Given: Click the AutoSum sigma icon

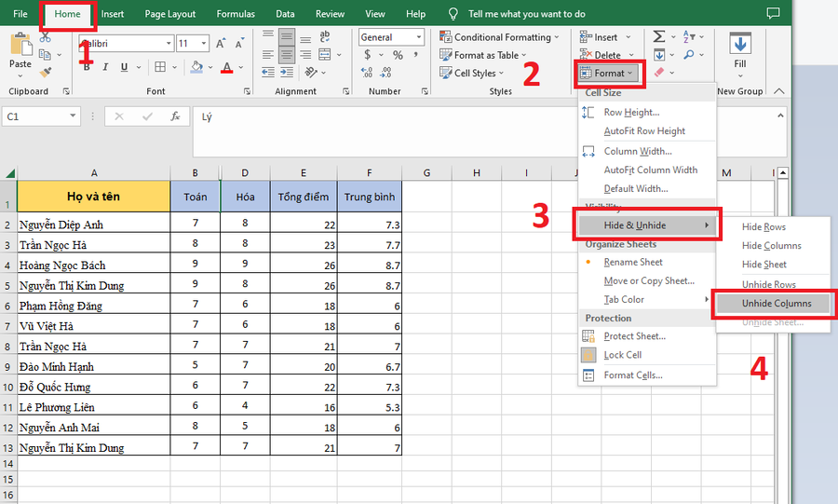Looking at the screenshot, I should [659, 36].
